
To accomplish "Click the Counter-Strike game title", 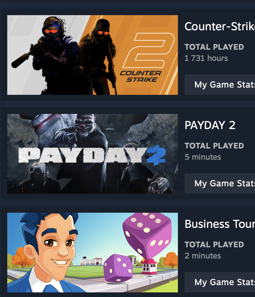I will coord(220,26).
